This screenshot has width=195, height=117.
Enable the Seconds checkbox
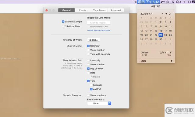click(91, 85)
